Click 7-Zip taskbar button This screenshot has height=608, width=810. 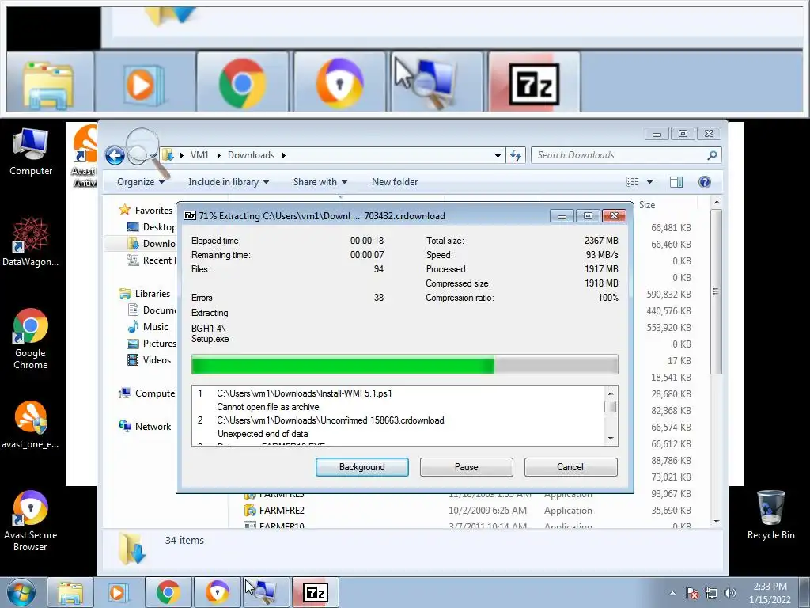pyautogui.click(x=315, y=592)
